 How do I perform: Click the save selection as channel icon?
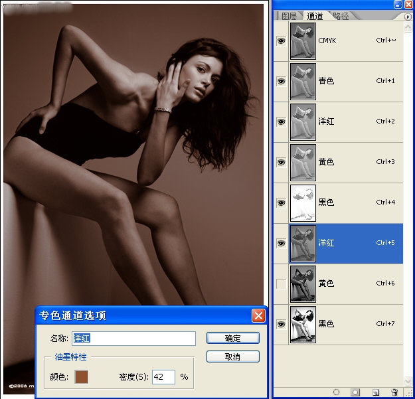[355, 392]
